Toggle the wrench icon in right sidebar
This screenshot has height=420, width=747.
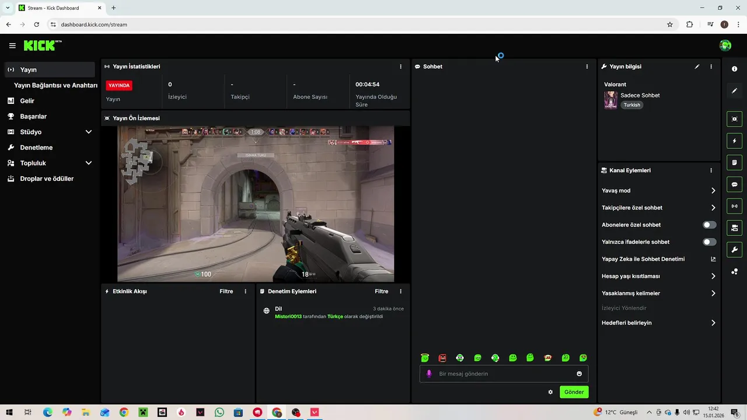(x=735, y=250)
